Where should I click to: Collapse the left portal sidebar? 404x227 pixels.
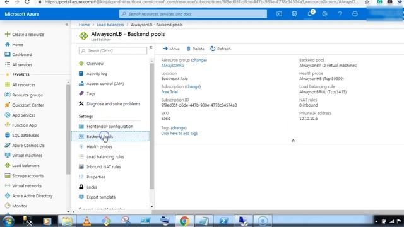click(66, 25)
